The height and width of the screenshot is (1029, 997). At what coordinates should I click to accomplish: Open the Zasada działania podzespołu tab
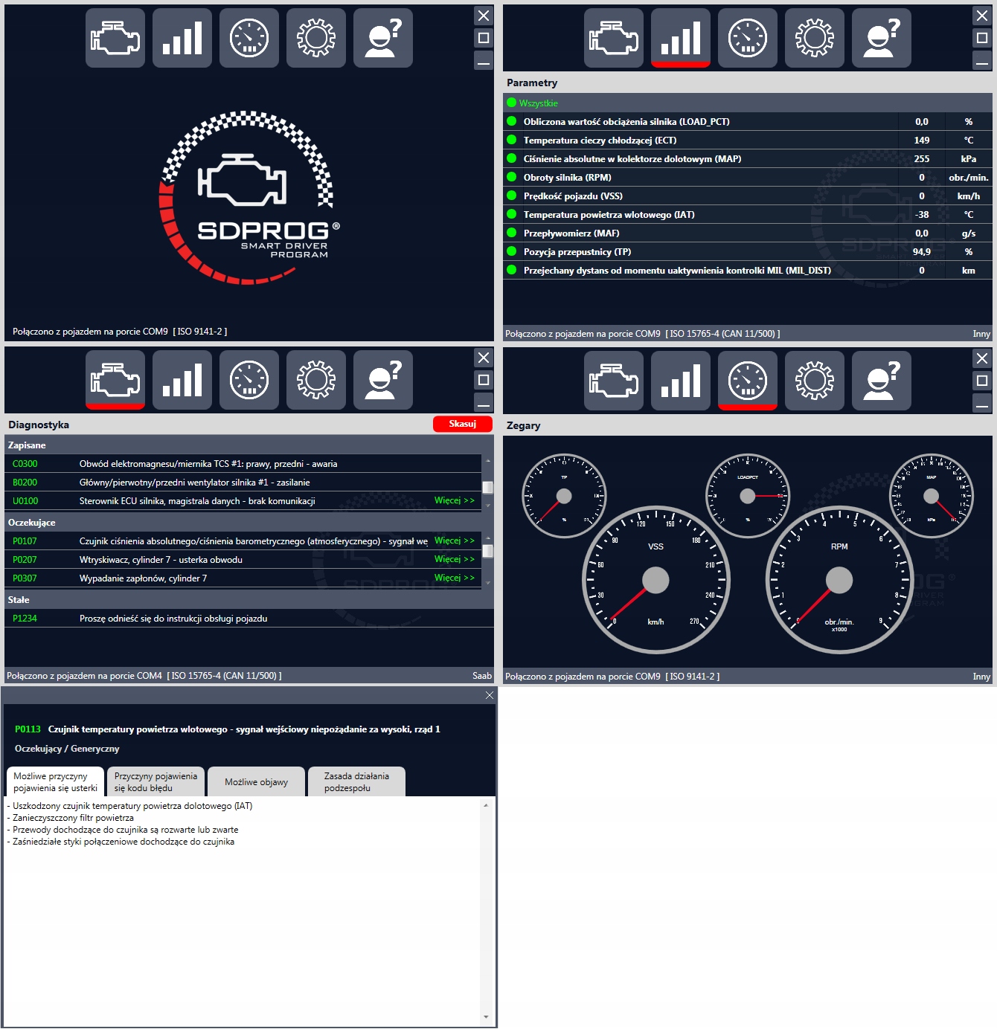(x=356, y=781)
